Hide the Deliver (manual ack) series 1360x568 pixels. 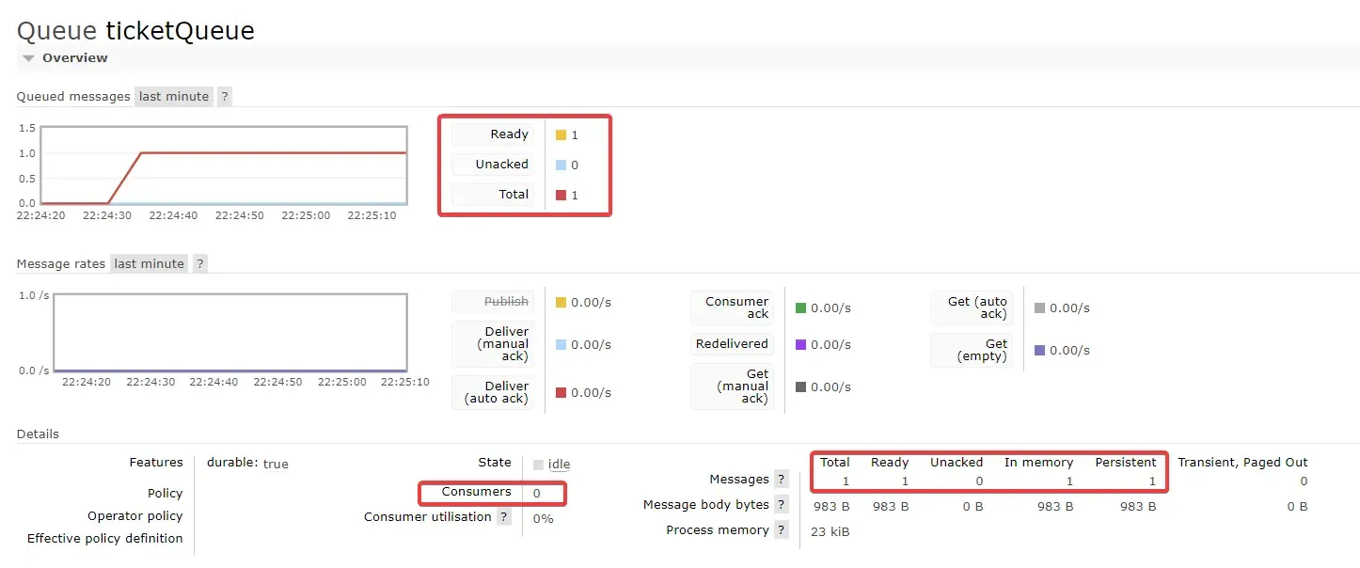click(494, 344)
